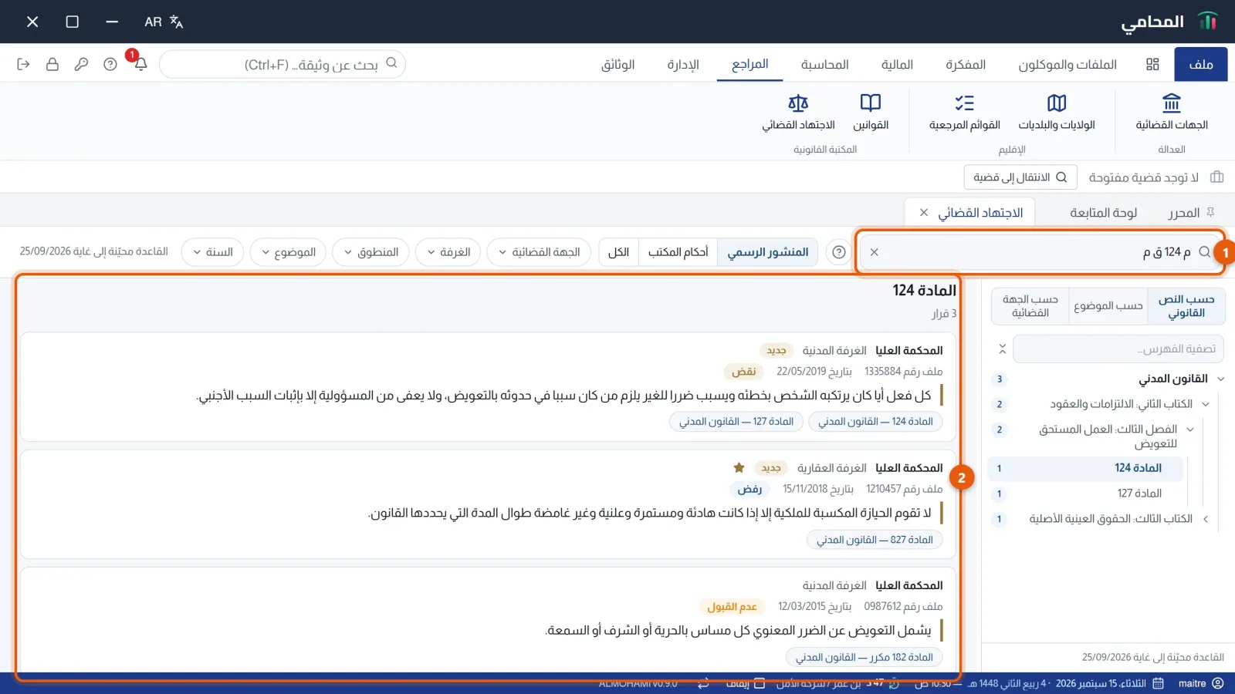Switch index to حسب الجهة القضائية

pos(1030,305)
